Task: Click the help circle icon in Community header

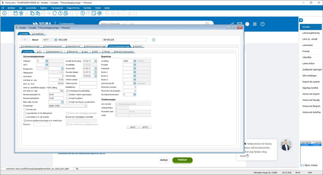Action: click(x=262, y=24)
